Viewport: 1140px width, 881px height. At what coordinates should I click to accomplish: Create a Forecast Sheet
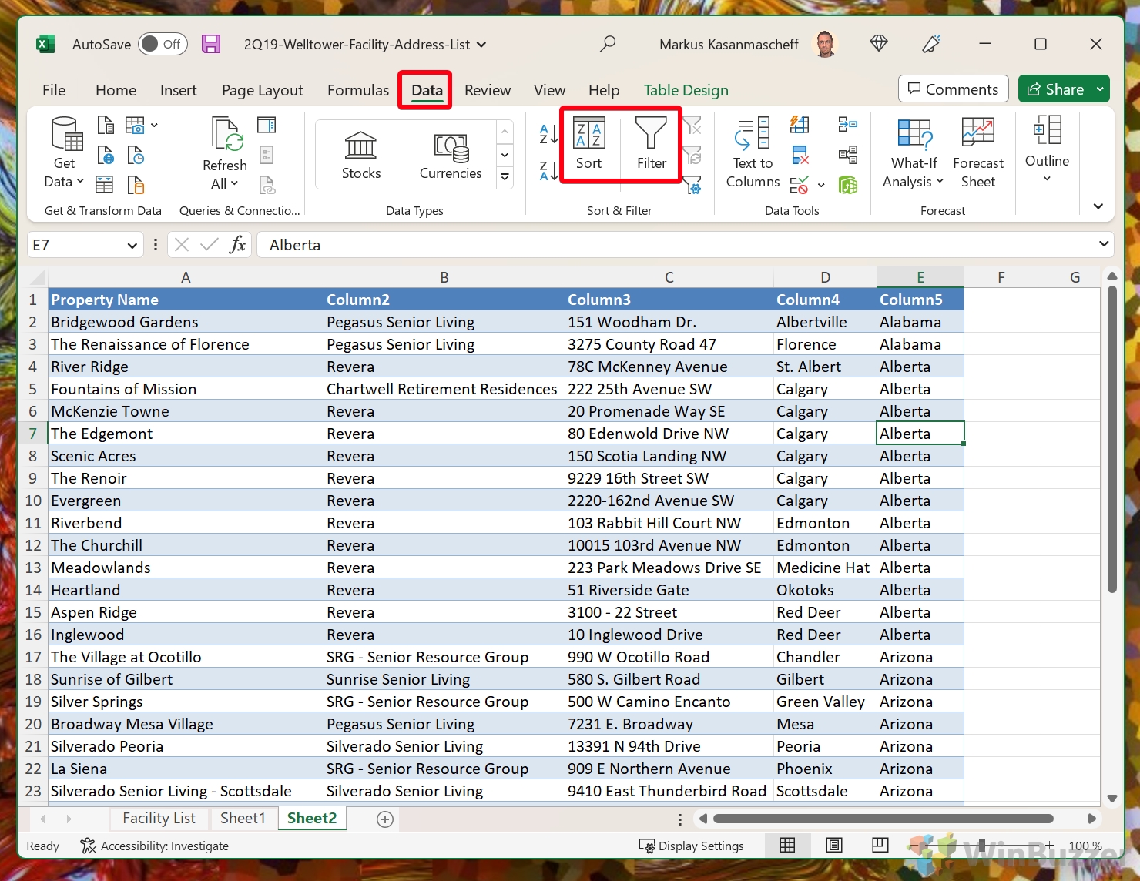click(977, 153)
